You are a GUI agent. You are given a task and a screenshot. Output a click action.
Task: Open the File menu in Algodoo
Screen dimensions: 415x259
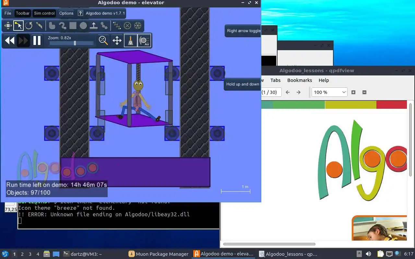[x=8, y=13]
